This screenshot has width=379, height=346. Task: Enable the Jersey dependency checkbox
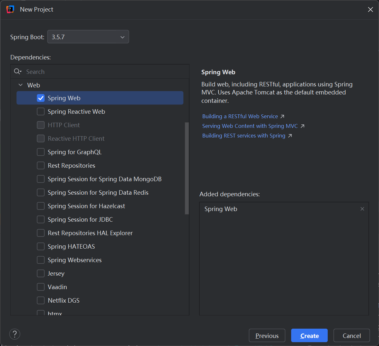tap(41, 274)
